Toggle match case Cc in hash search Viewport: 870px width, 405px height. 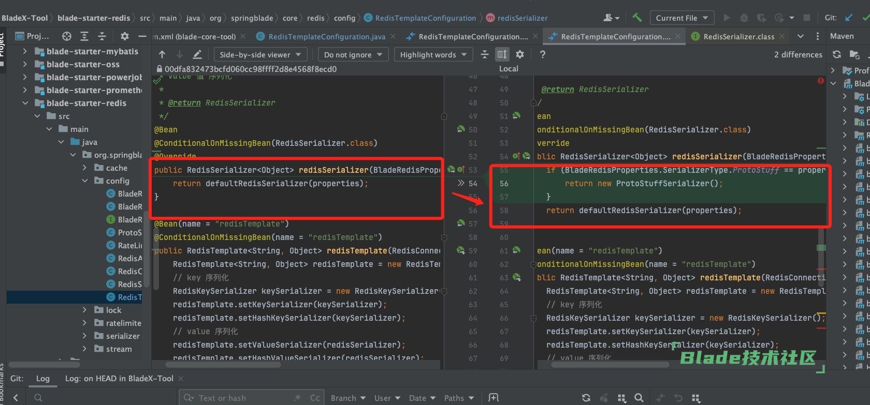[315, 398]
